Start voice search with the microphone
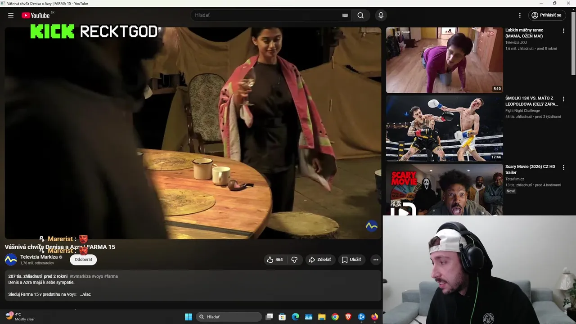This screenshot has height=324, width=576. pos(381,15)
